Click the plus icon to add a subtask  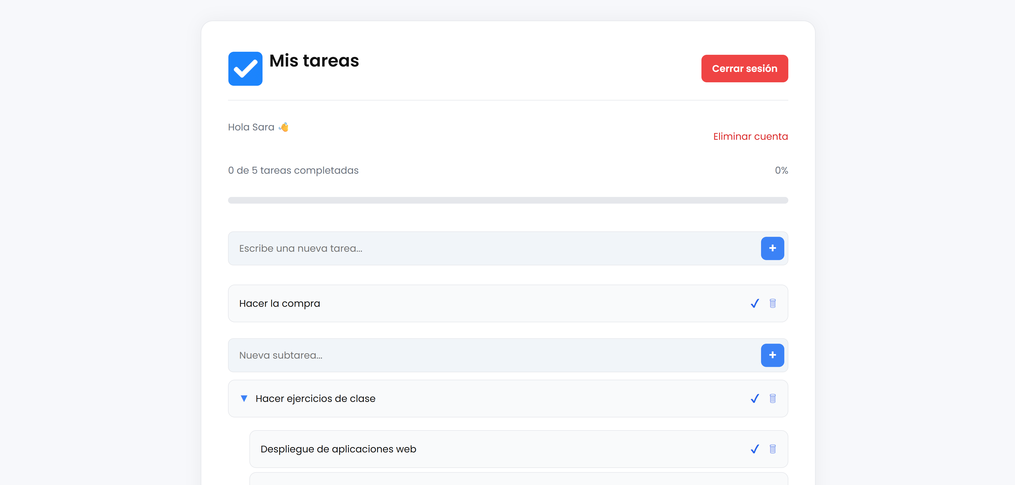(772, 355)
